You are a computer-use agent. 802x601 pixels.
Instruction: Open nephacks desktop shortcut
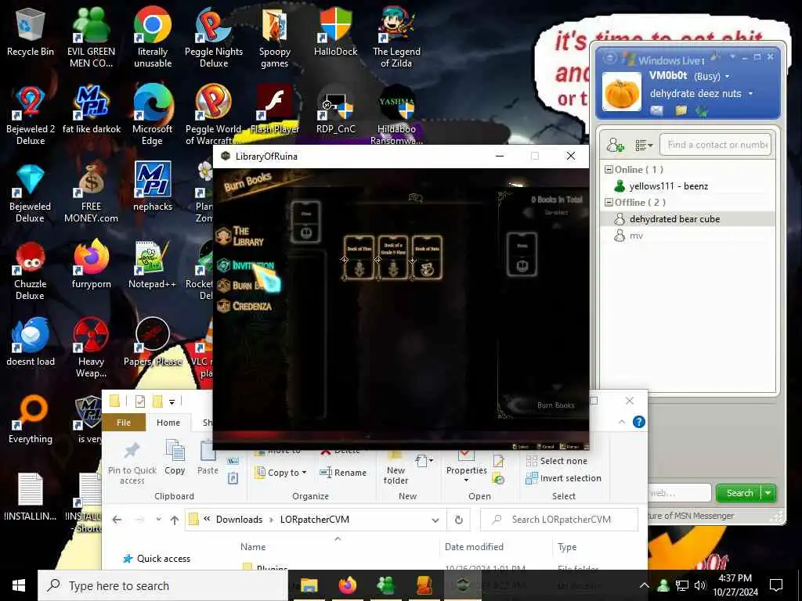click(153, 187)
